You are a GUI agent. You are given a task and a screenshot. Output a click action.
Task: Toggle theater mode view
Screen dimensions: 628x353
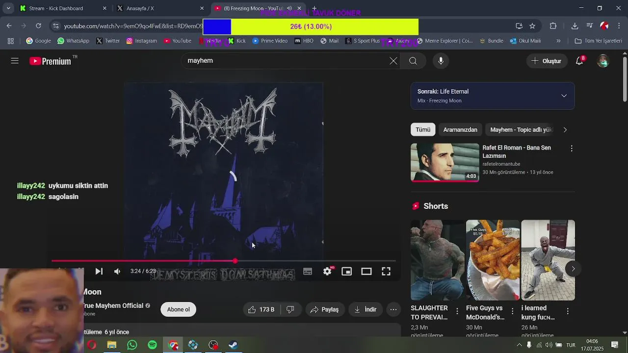click(366, 271)
